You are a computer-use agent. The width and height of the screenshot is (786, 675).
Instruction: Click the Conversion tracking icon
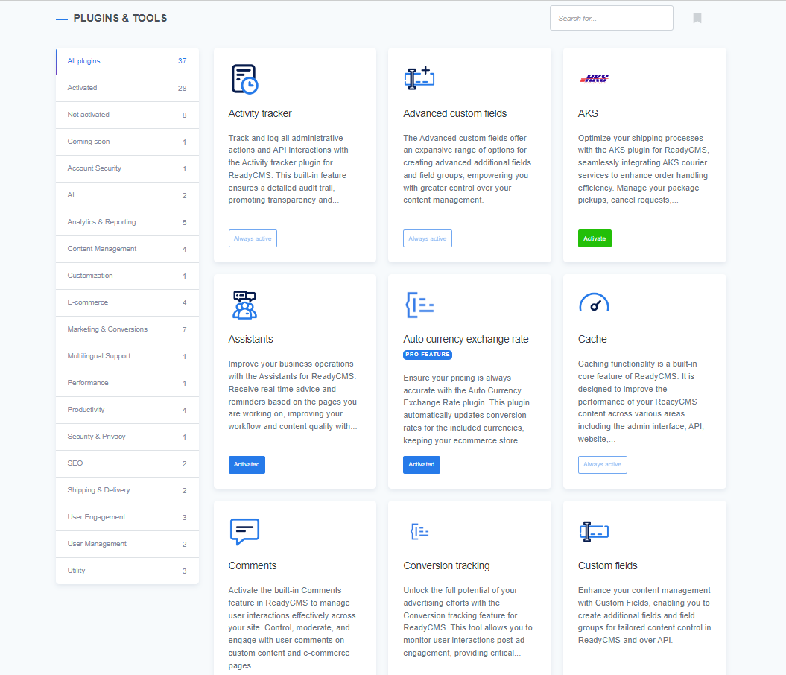419,531
